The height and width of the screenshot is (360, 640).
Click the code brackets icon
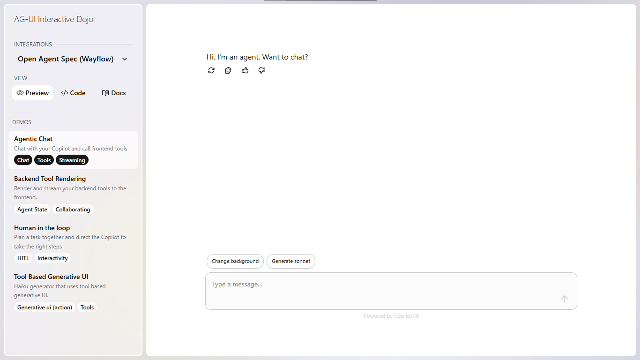point(65,93)
